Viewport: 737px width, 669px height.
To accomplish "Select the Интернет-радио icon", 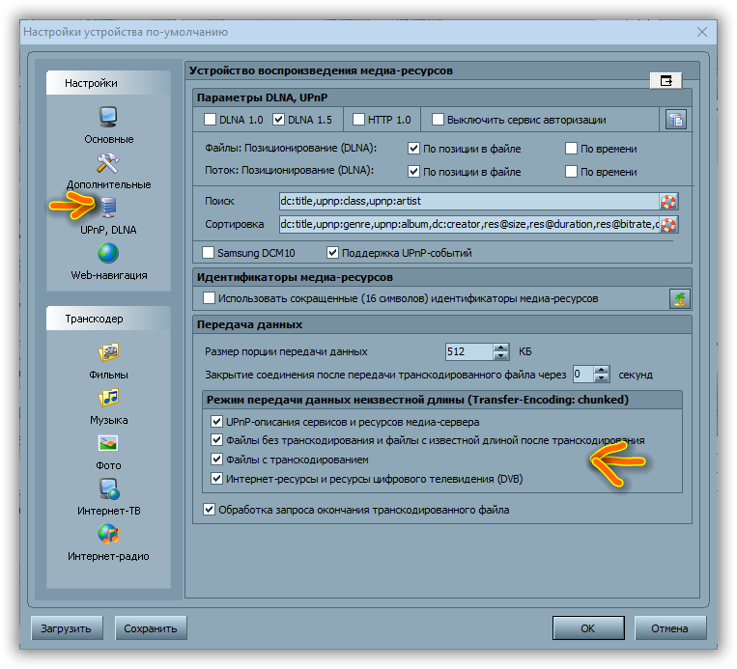I will (x=108, y=534).
